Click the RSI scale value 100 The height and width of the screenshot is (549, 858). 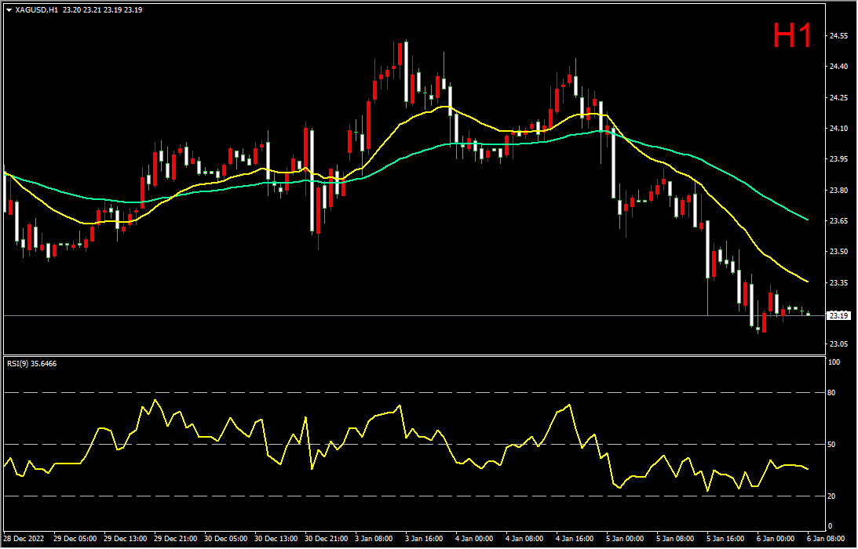coord(835,362)
